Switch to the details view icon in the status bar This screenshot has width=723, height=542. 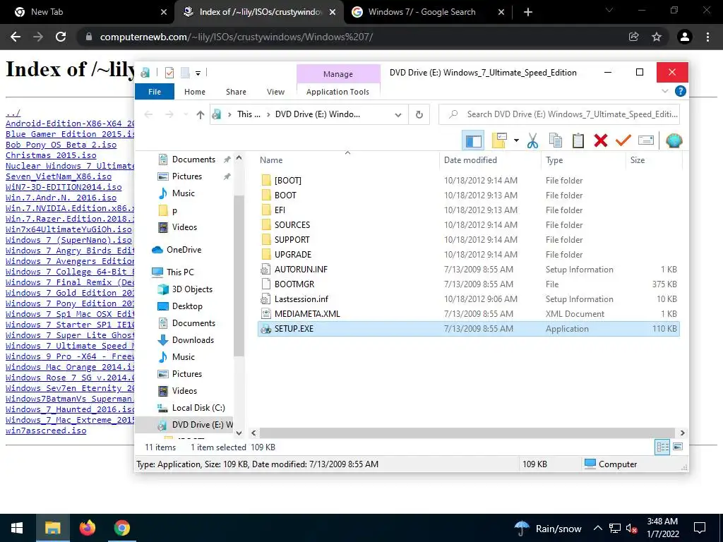click(x=662, y=447)
